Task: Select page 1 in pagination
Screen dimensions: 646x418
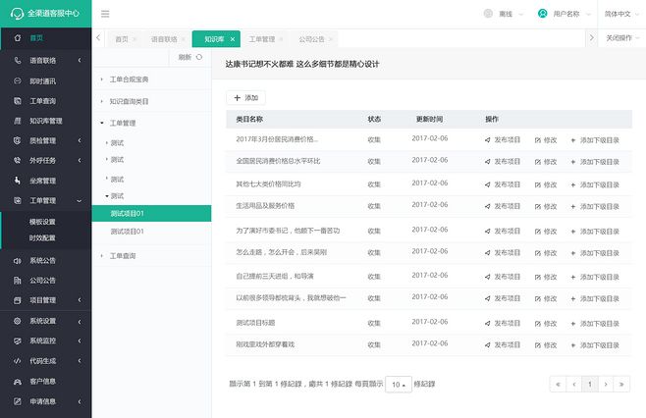Action: (590, 385)
